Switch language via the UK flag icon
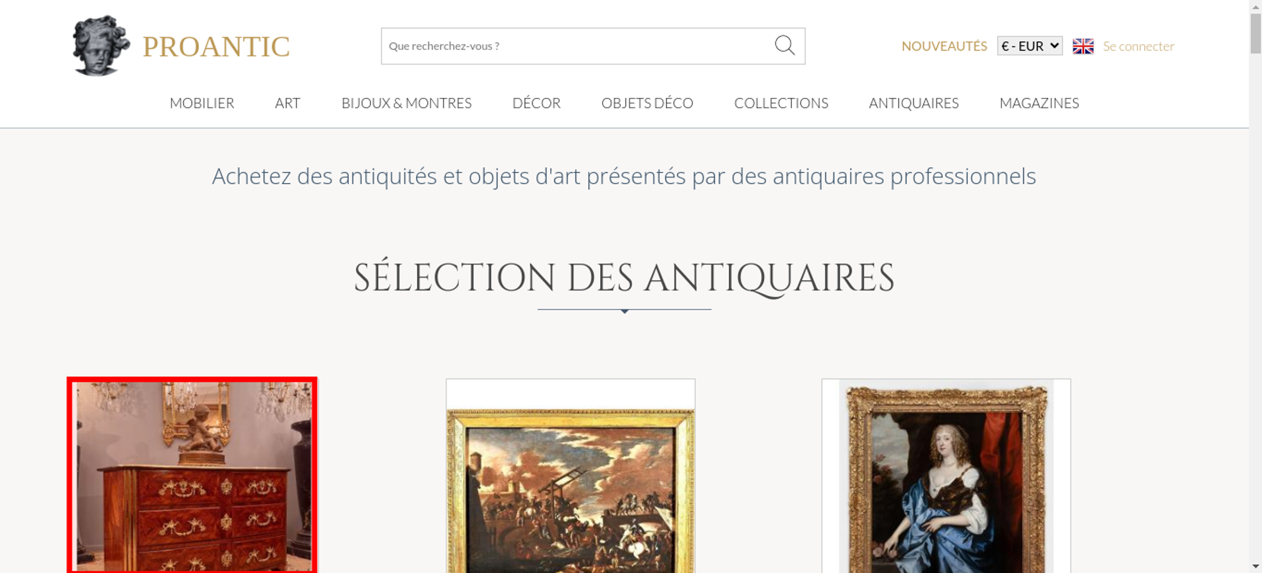The height and width of the screenshot is (573, 1262). [x=1083, y=46]
